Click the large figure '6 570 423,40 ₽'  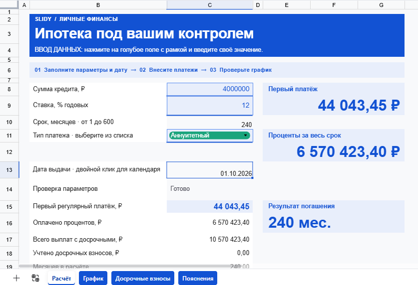[x=348, y=152]
